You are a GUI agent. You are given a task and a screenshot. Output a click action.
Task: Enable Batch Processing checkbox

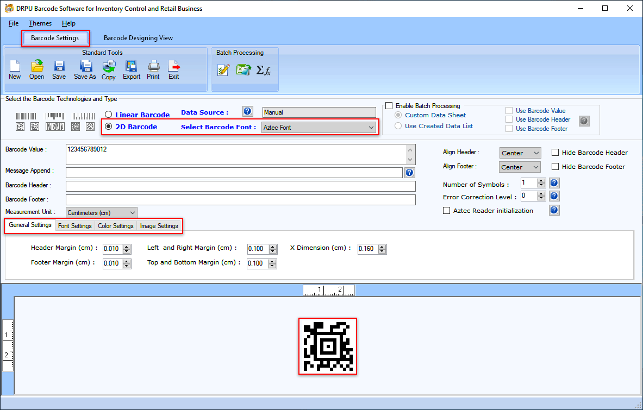[x=389, y=106]
